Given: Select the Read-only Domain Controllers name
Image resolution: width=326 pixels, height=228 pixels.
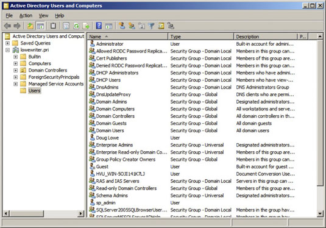Looking at the screenshot, I should pos(126,188).
